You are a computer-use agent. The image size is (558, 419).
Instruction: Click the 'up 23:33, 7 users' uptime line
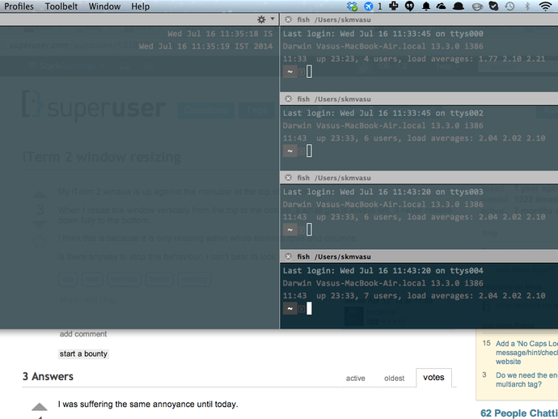[414, 296]
